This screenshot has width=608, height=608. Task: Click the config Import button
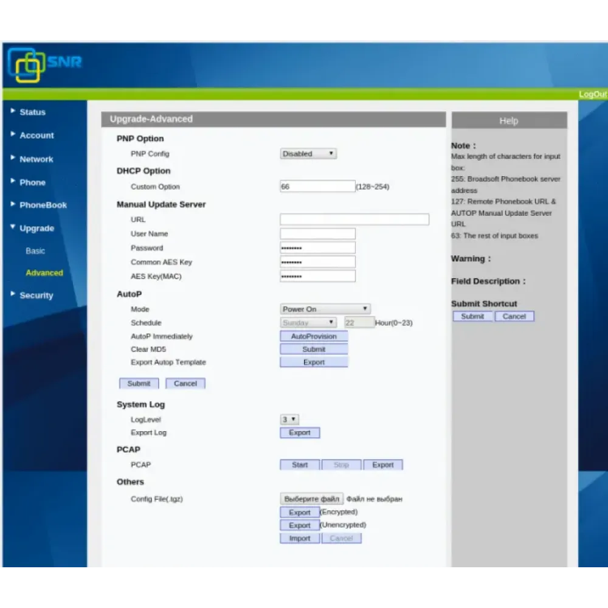pyautogui.click(x=300, y=538)
